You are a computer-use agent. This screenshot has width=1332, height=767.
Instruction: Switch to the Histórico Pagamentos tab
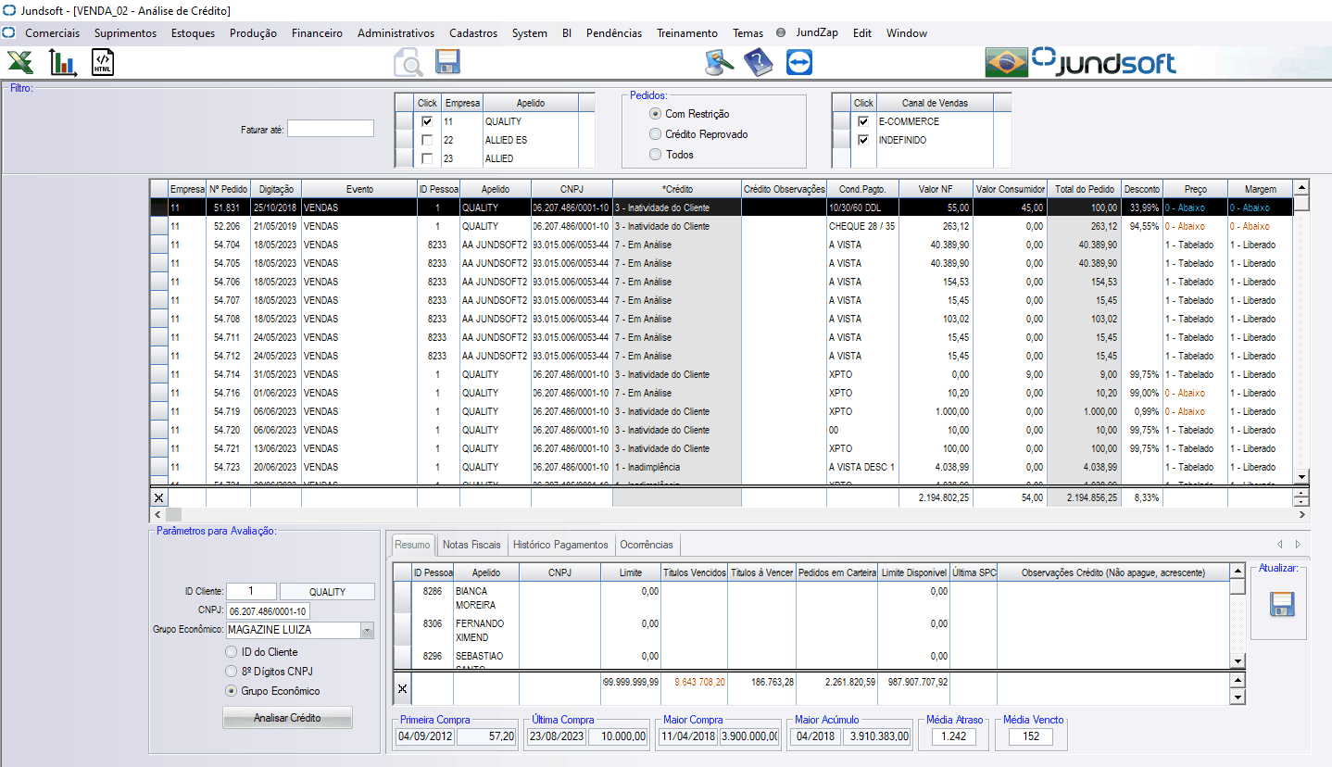pos(560,545)
